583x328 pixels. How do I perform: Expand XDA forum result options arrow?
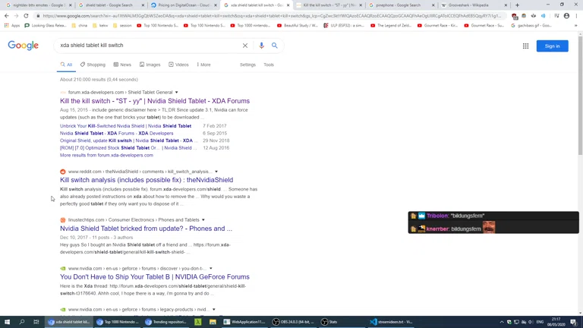click(x=177, y=93)
